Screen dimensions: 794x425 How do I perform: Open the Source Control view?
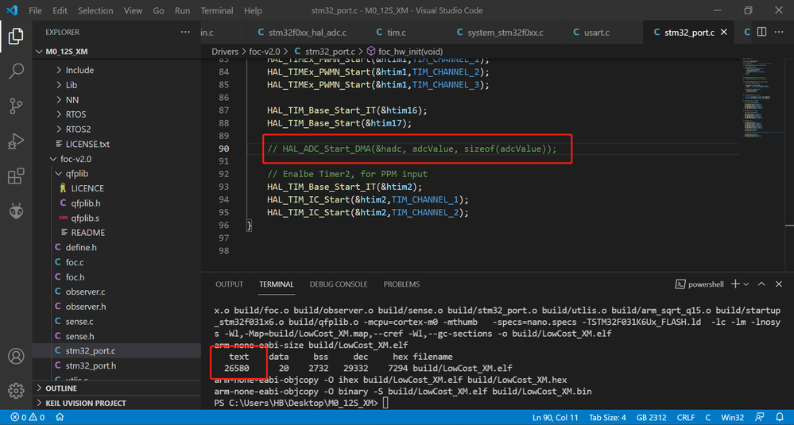tap(16, 106)
